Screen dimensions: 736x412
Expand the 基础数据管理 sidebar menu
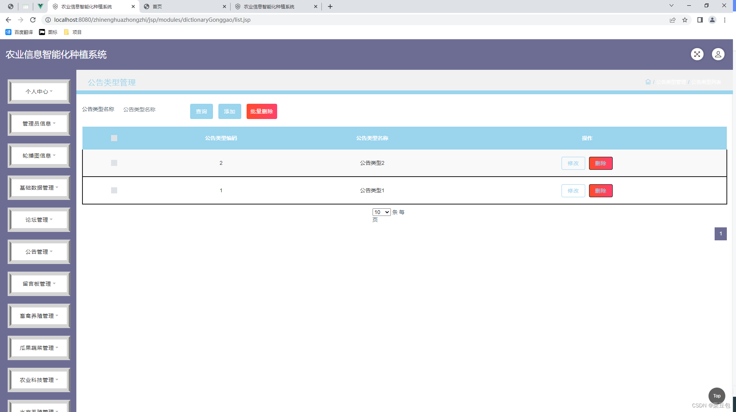point(39,188)
